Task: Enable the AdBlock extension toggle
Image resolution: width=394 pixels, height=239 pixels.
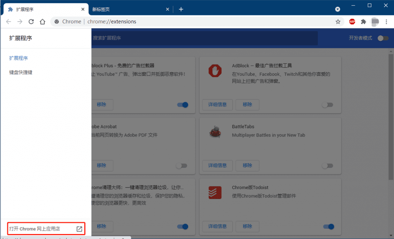Action: point(327,105)
